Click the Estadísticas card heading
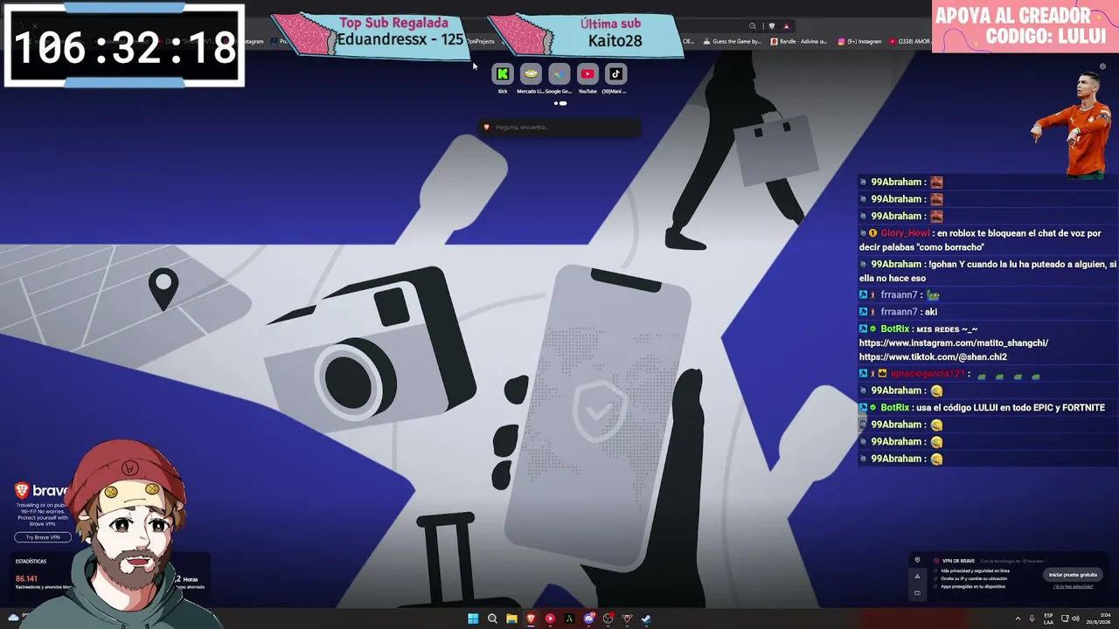The width and height of the screenshot is (1119, 629). [x=31, y=561]
